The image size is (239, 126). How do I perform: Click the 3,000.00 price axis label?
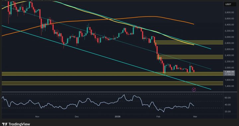coord(230,37)
